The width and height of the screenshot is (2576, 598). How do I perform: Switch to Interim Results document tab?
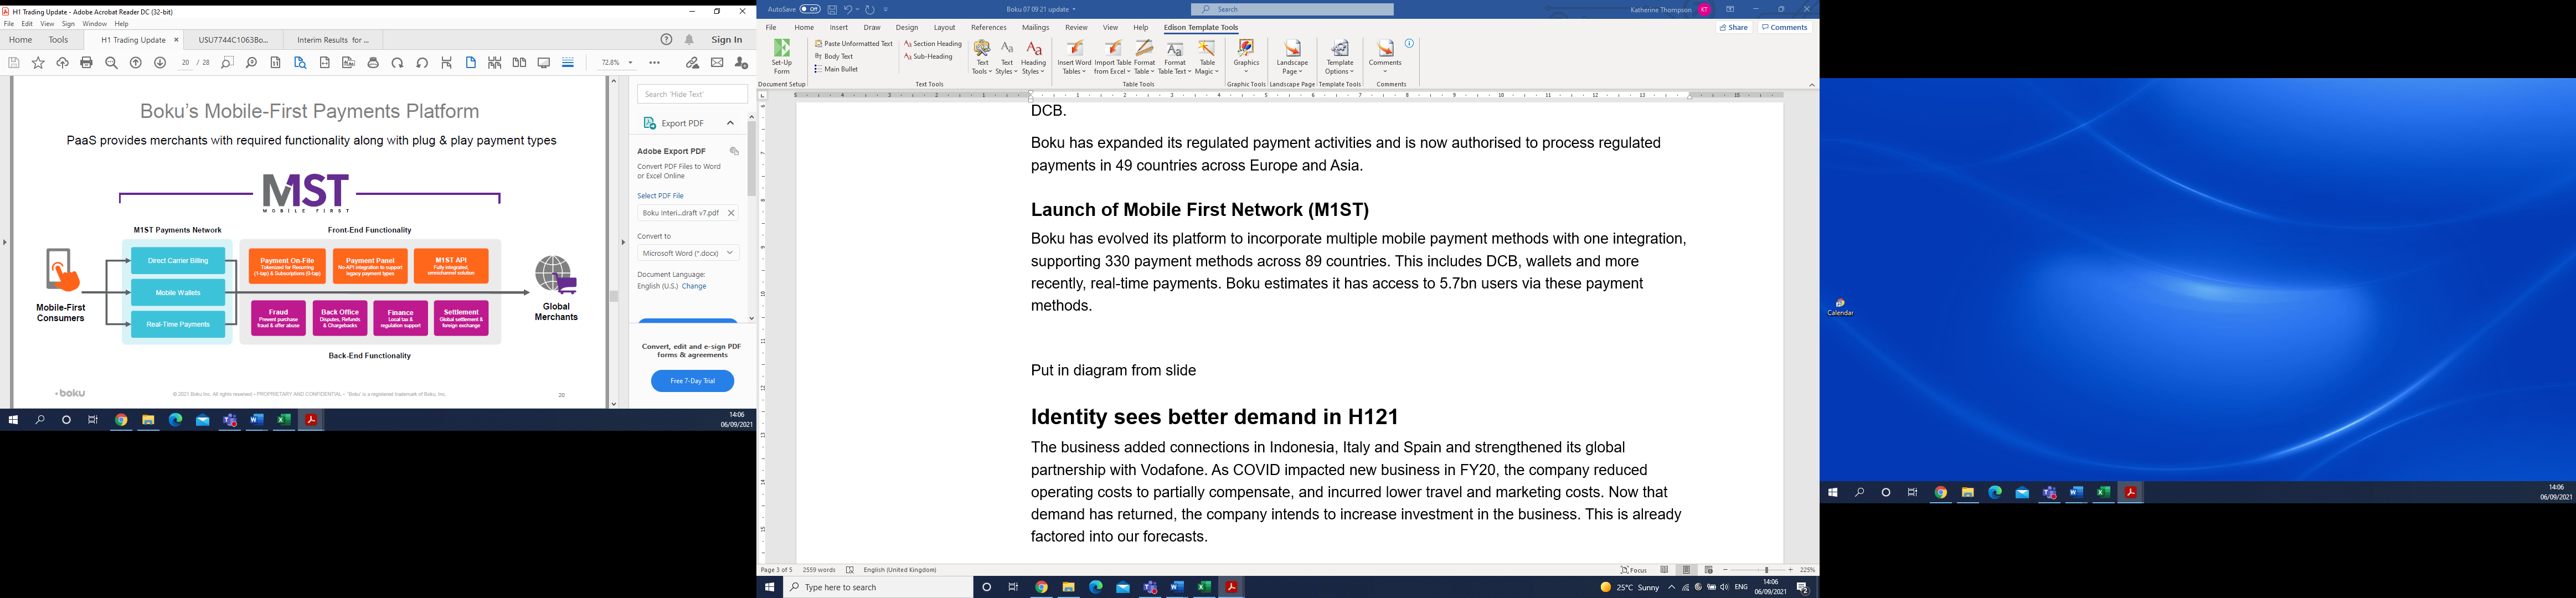[333, 40]
